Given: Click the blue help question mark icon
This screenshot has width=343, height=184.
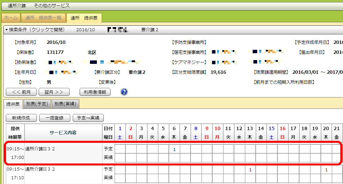Looking at the screenshot, I should click(x=124, y=92).
